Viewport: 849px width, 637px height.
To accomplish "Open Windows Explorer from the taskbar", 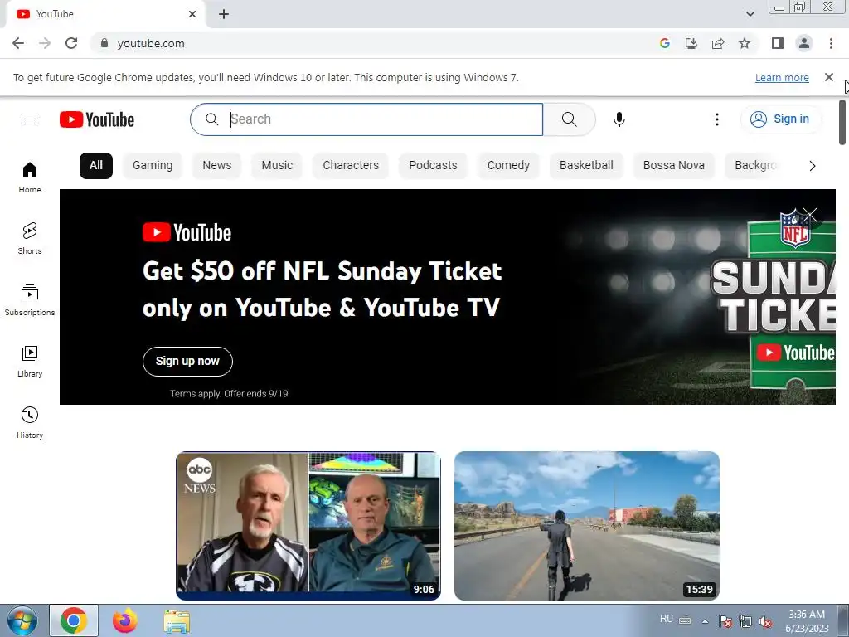I will point(177,622).
